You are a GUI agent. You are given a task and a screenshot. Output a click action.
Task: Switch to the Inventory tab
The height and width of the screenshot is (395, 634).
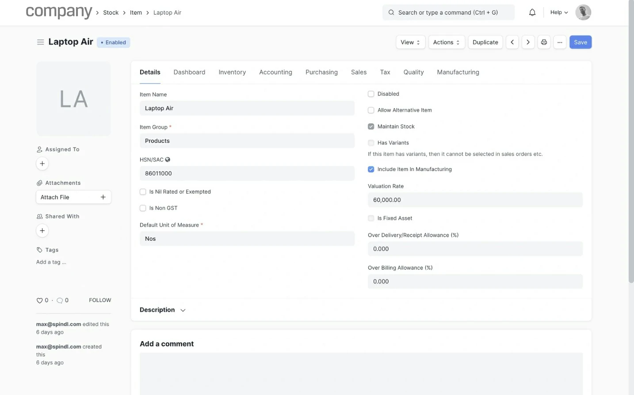(x=232, y=72)
